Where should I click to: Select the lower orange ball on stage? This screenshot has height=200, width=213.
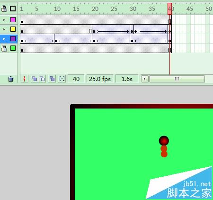[x=164, y=154]
